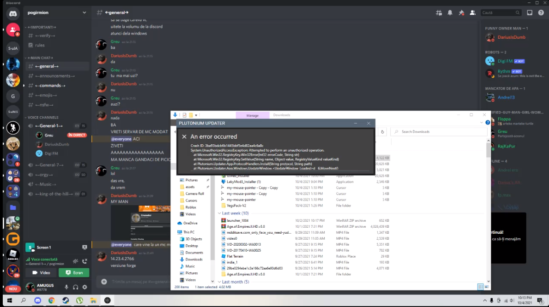Deafen audio with the headphones icon
This screenshot has height=307, width=549.
pyautogui.click(x=75, y=287)
